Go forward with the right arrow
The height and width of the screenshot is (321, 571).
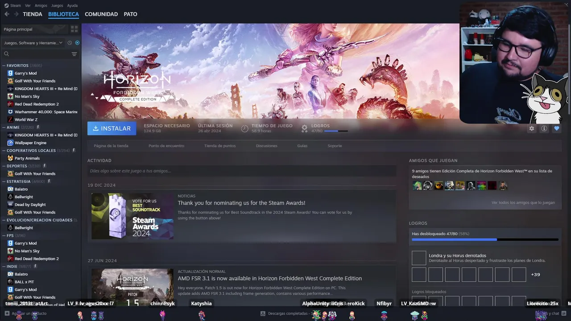click(16, 14)
